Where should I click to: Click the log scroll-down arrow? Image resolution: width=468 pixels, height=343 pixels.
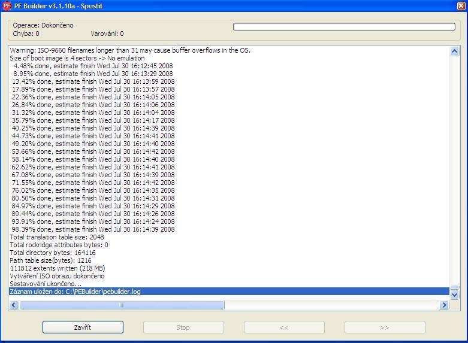pyautogui.click(x=454, y=295)
